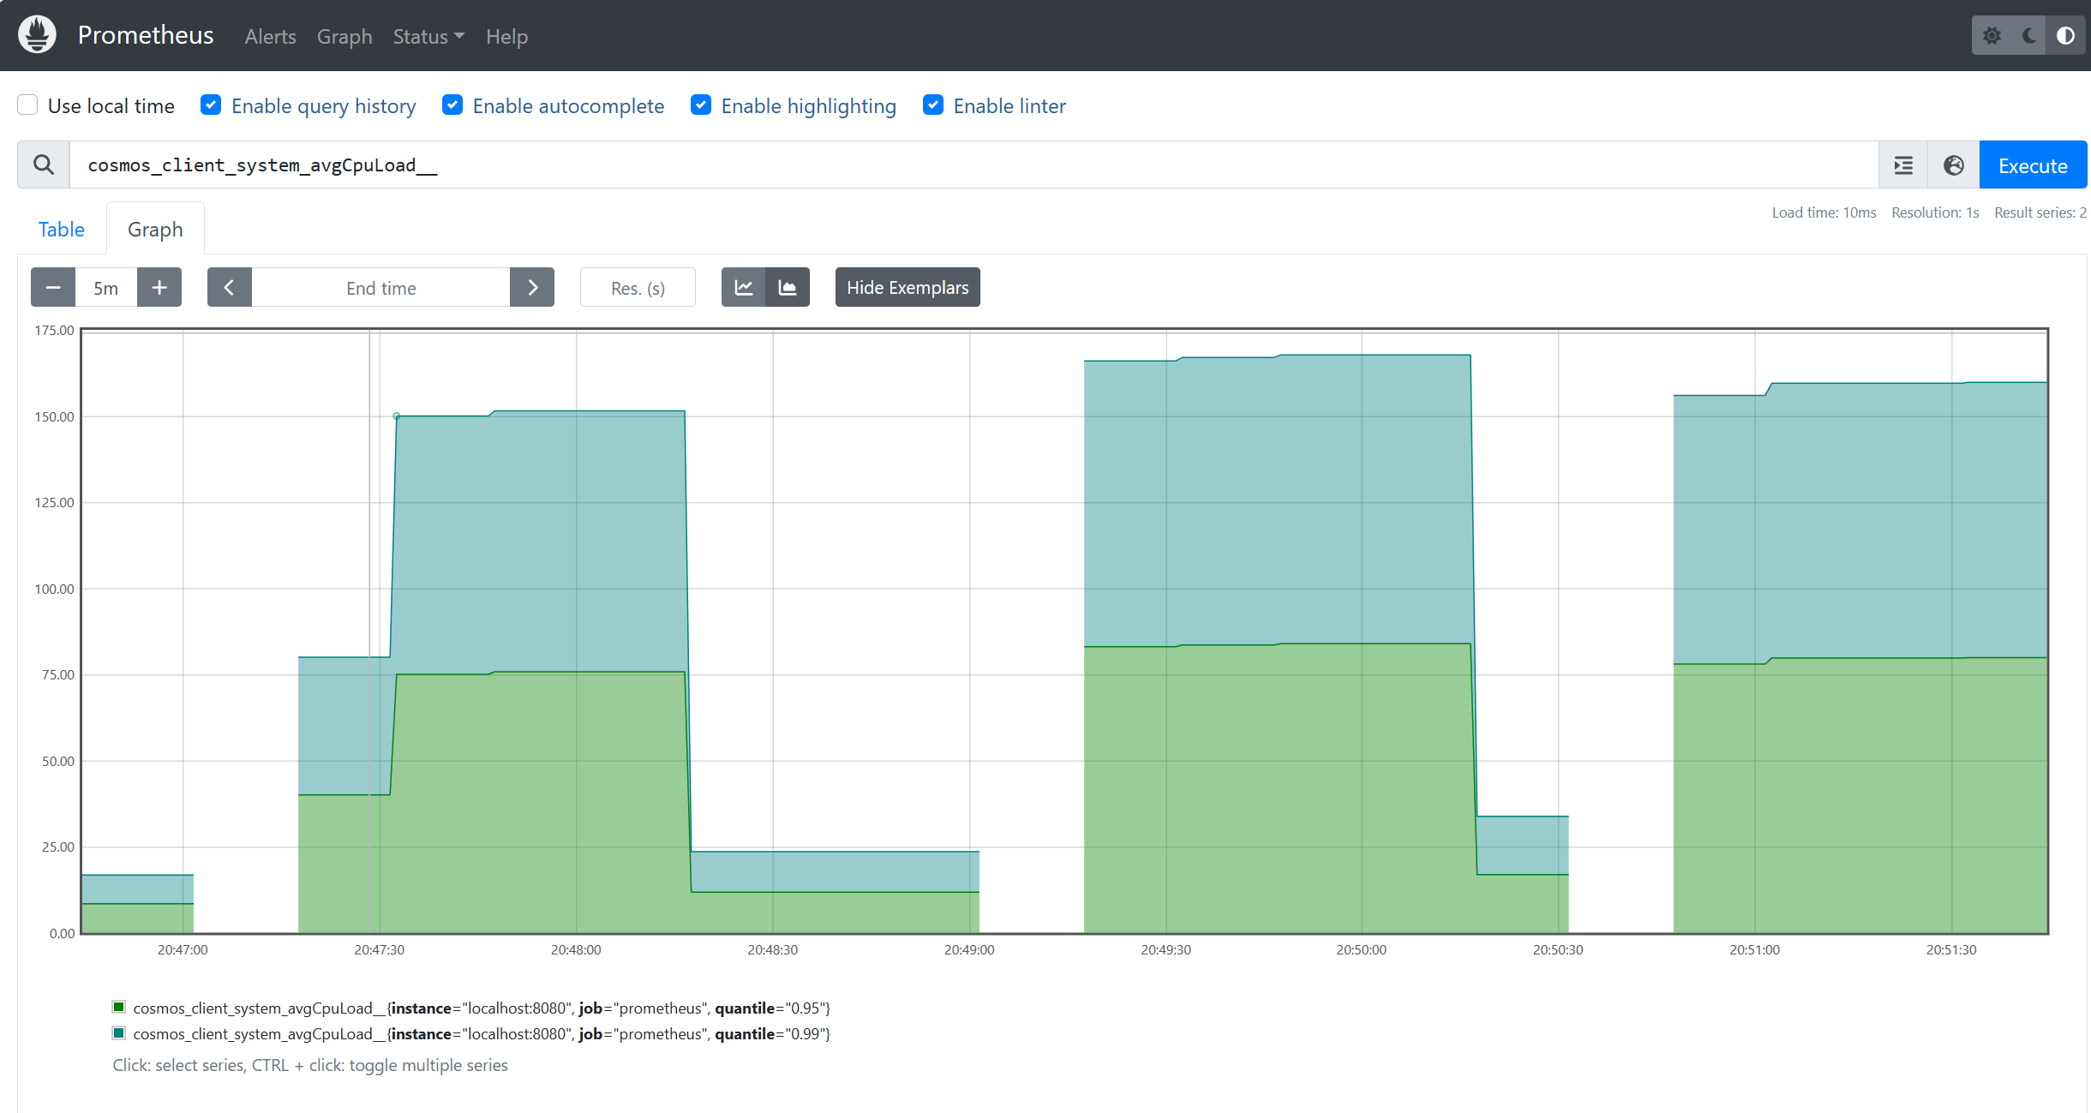Switch to the light theme sun icon

pos(1992,36)
